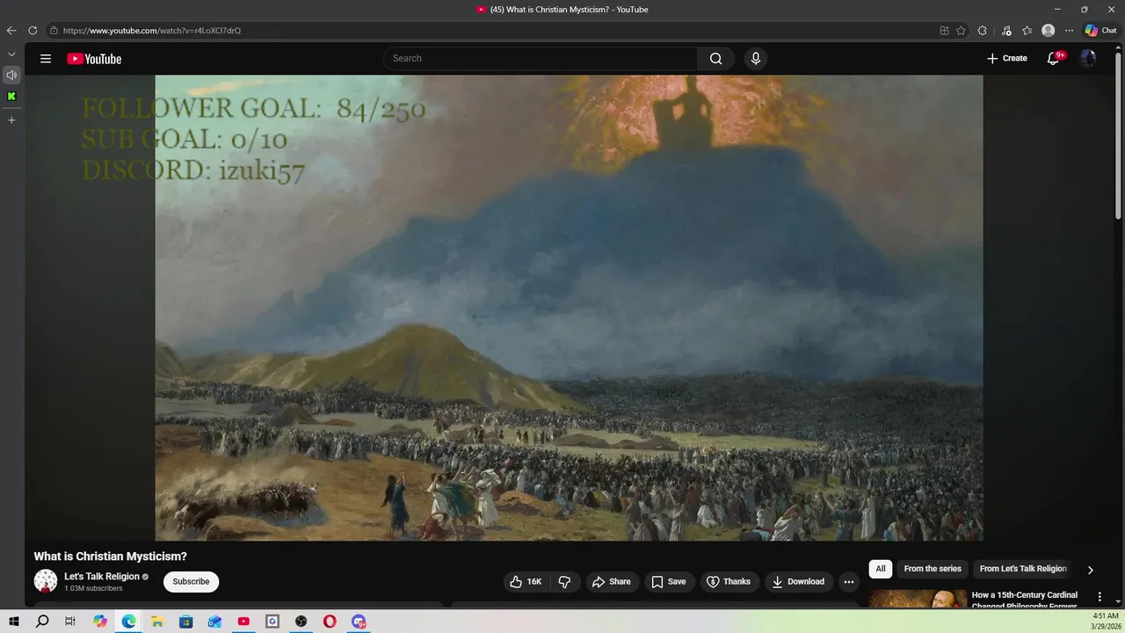Subscribe to Let's Talk Religion
This screenshot has width=1125, height=633.
pos(191,581)
